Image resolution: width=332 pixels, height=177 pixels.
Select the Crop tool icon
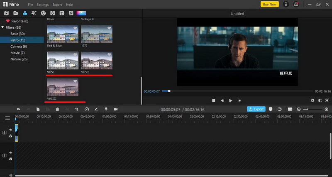coord(77,109)
